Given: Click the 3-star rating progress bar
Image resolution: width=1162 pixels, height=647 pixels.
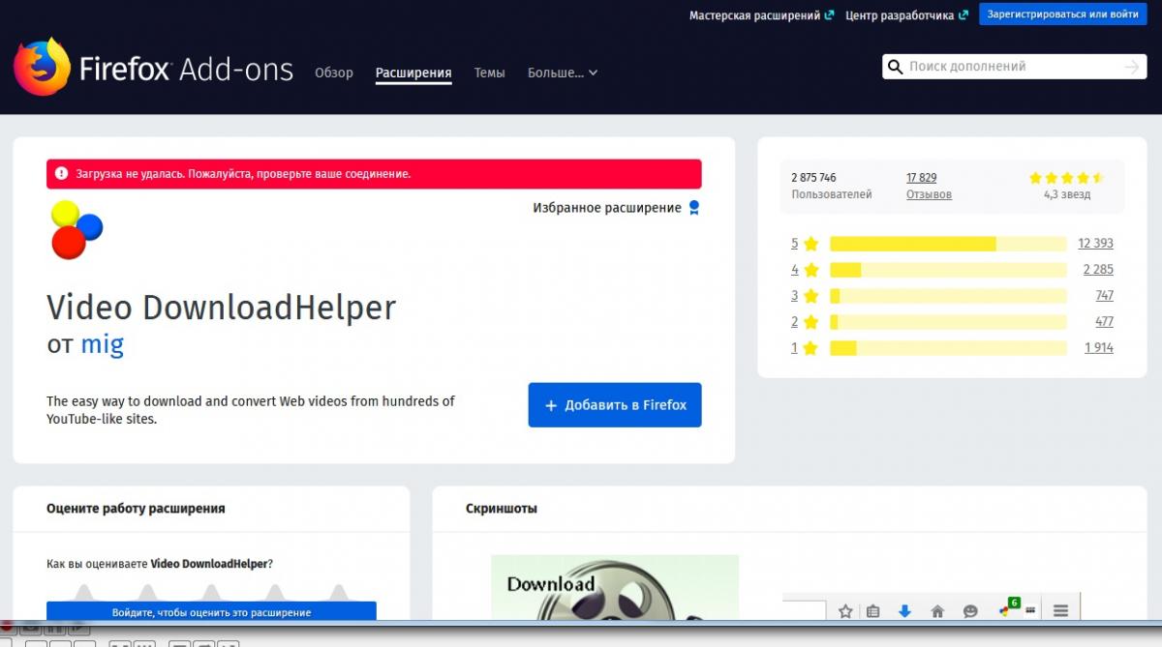Looking at the screenshot, I should (948, 296).
